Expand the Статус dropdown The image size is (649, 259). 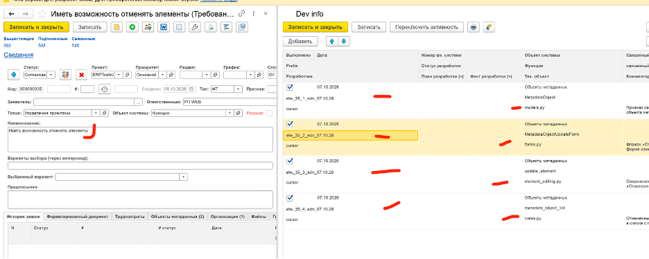coord(51,75)
